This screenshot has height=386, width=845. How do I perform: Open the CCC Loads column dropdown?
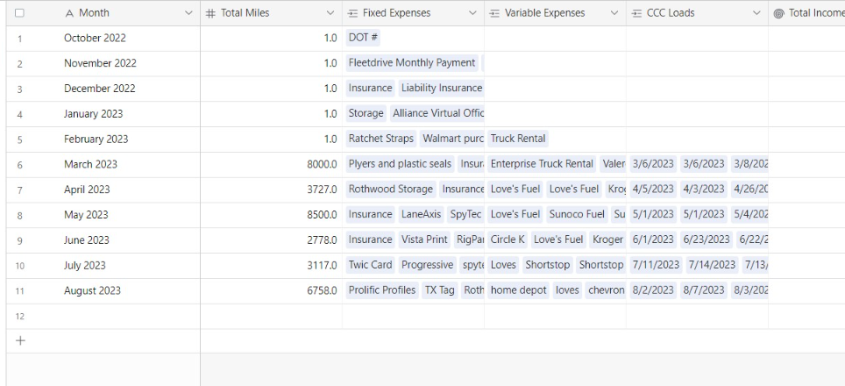[x=756, y=13]
